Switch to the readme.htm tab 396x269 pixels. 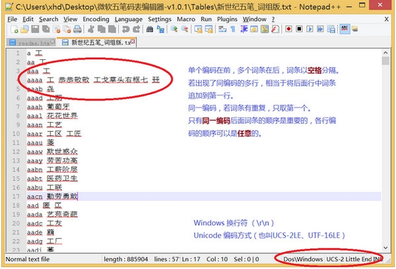click(x=31, y=43)
